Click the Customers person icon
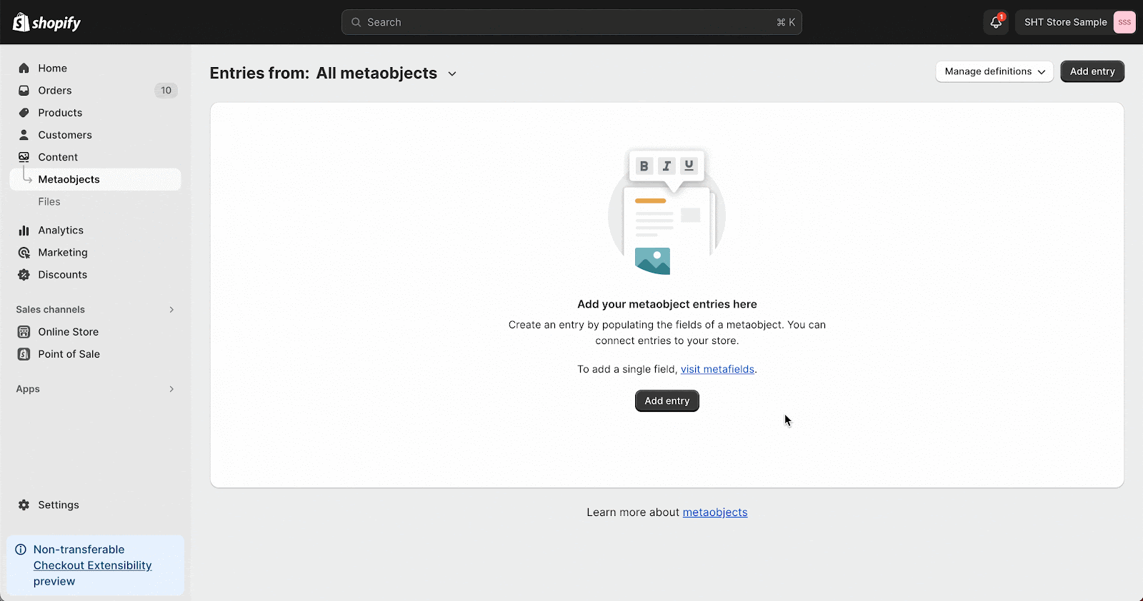The height and width of the screenshot is (601, 1143). pos(24,135)
